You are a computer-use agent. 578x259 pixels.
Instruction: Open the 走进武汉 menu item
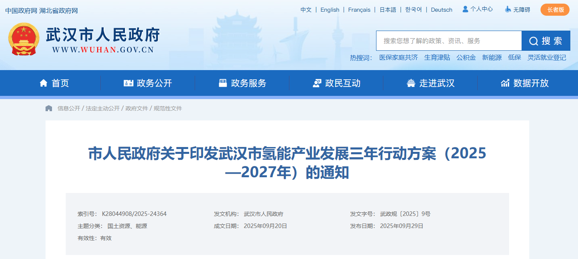[437, 83]
